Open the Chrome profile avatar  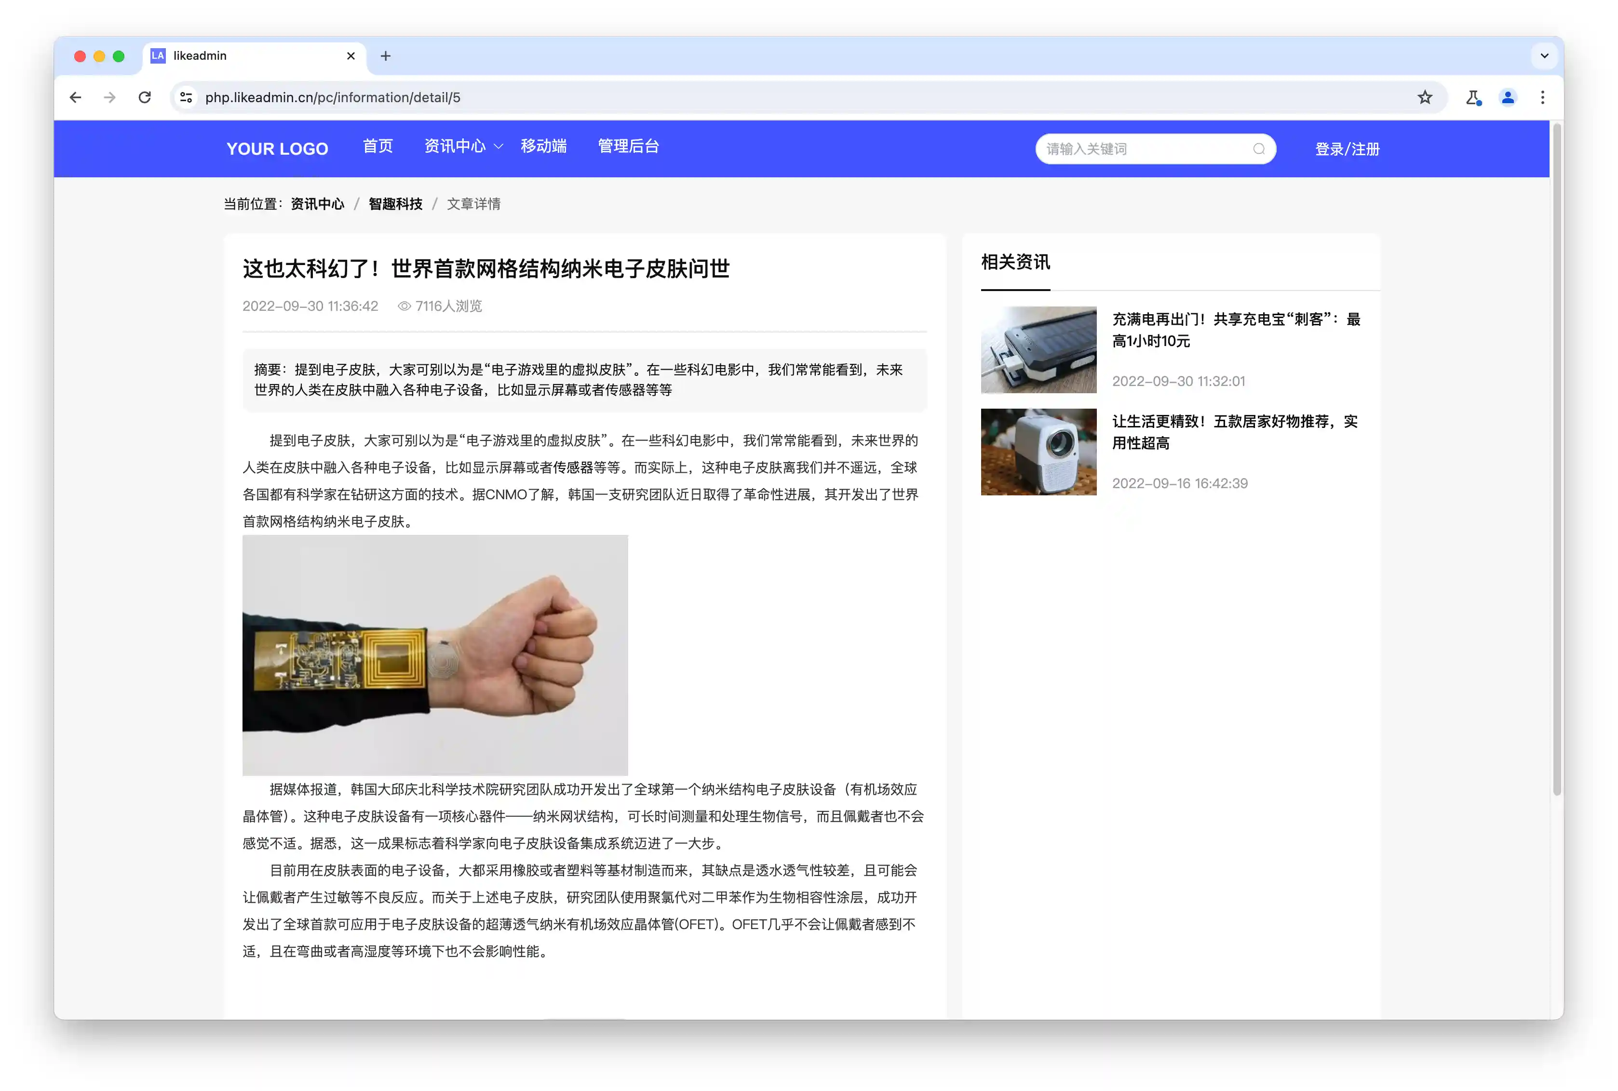1507,97
